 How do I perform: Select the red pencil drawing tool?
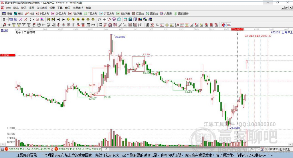click(x=4, y=25)
